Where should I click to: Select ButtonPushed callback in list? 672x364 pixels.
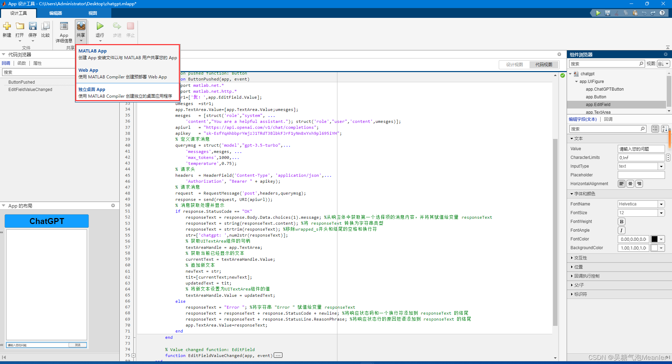(22, 82)
